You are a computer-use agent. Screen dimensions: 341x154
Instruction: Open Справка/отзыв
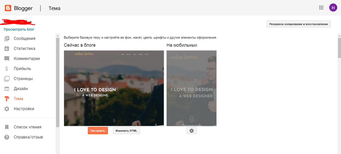click(28, 137)
